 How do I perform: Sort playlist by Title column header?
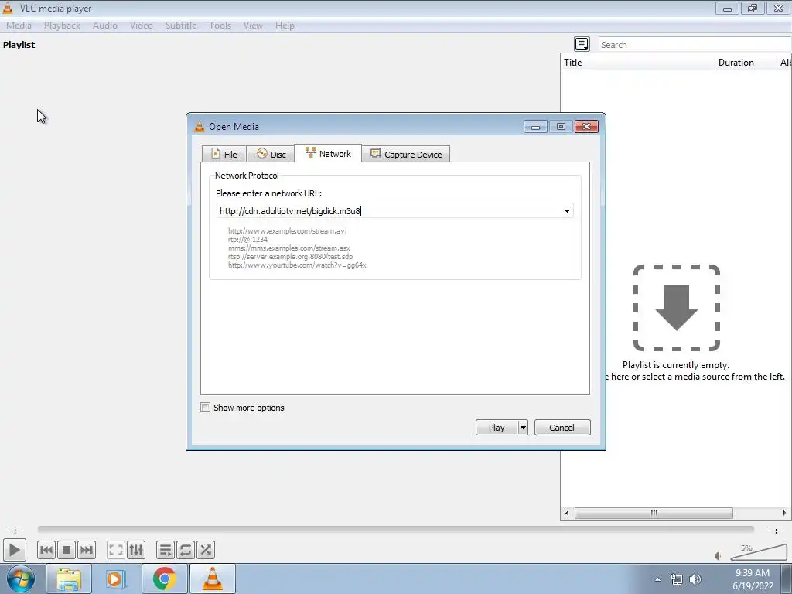point(637,62)
